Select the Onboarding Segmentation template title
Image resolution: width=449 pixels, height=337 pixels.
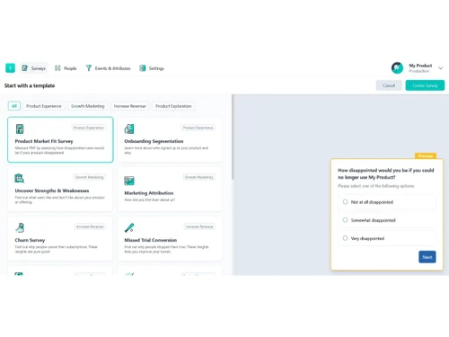pyautogui.click(x=154, y=141)
